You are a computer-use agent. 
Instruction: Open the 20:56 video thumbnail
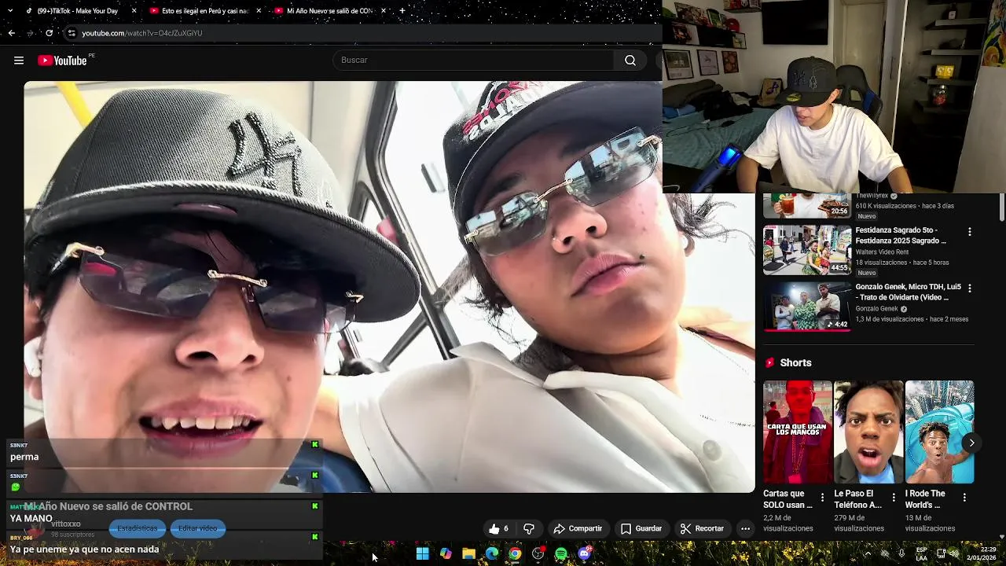807,206
